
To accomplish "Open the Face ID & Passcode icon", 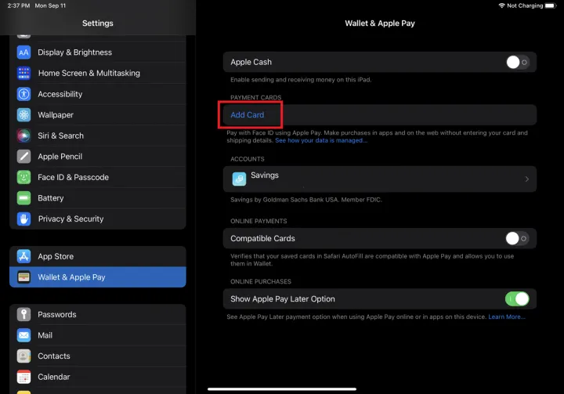I will click(23, 177).
